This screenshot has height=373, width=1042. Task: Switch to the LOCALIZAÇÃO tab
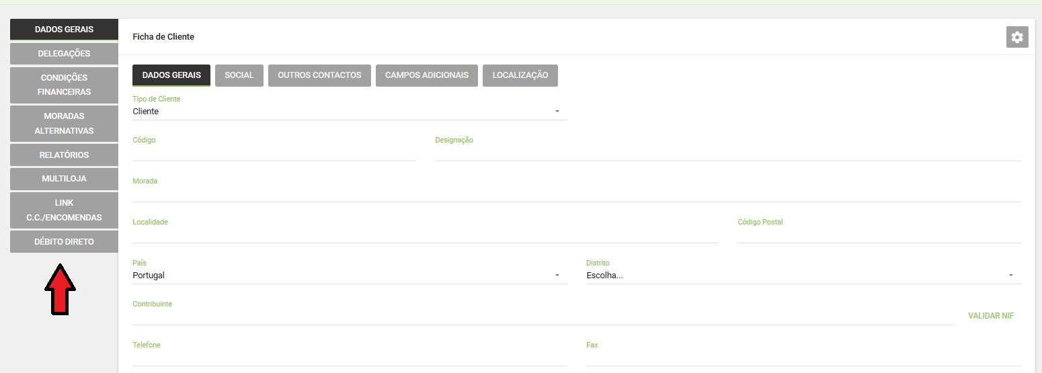point(520,75)
